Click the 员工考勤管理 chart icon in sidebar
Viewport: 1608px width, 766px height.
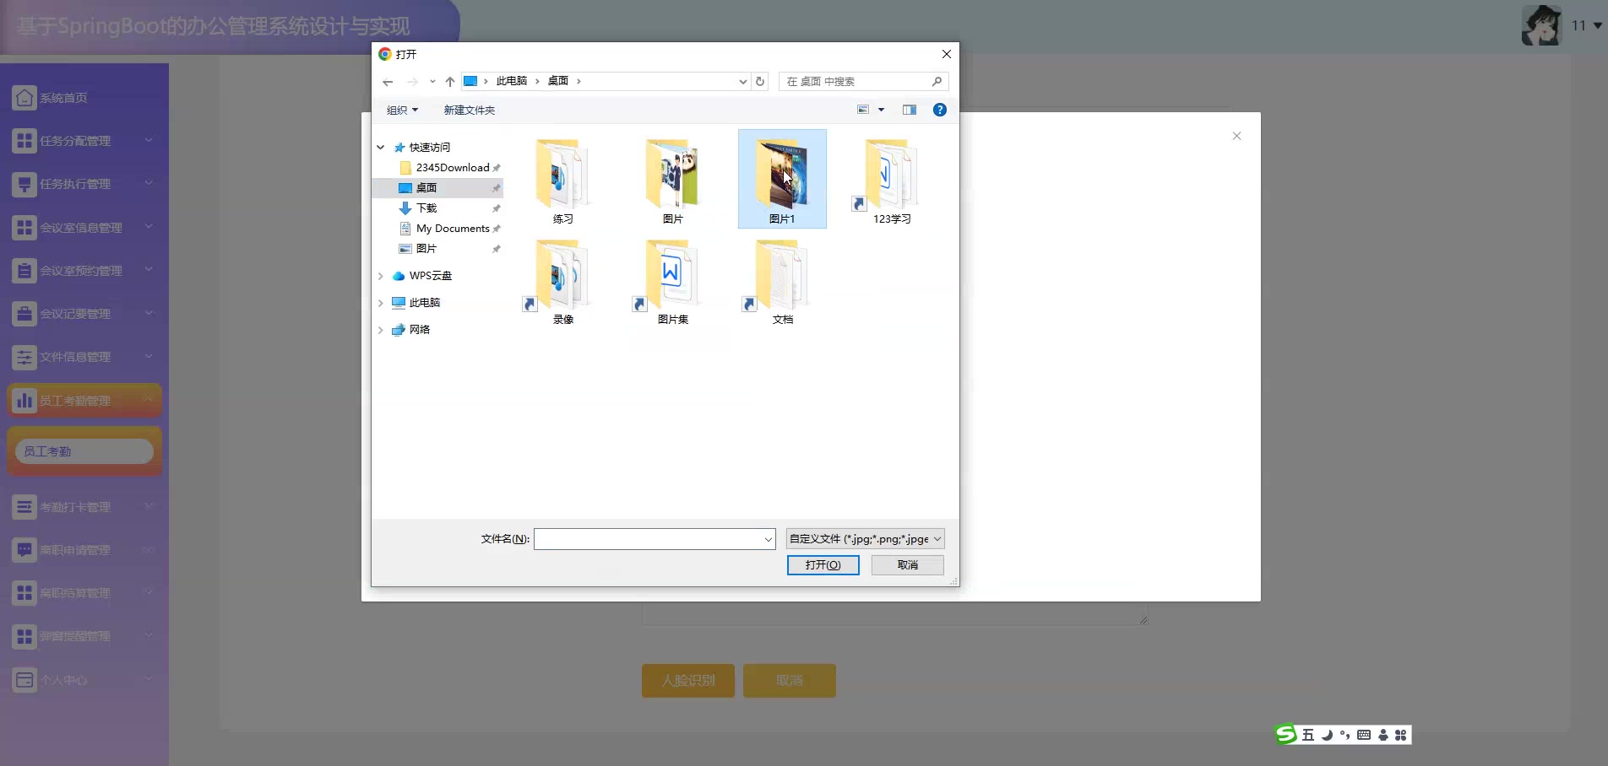24,400
